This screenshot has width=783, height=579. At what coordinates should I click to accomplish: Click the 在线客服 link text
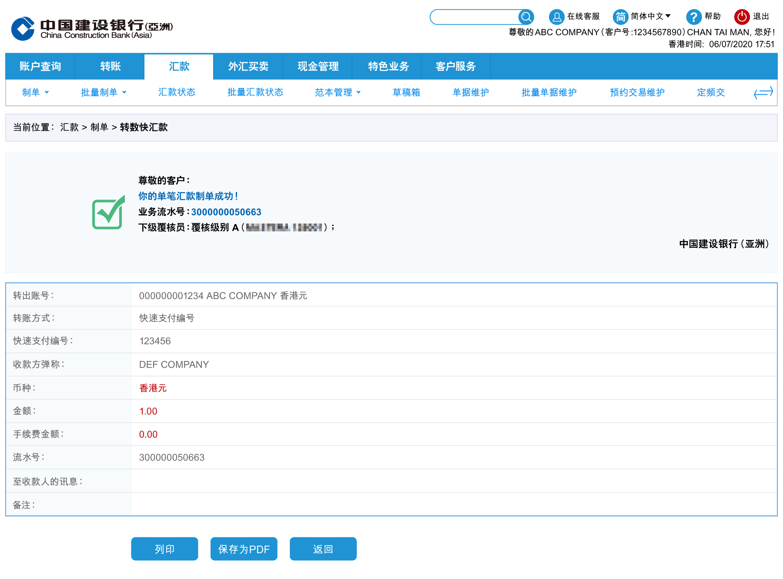point(583,17)
